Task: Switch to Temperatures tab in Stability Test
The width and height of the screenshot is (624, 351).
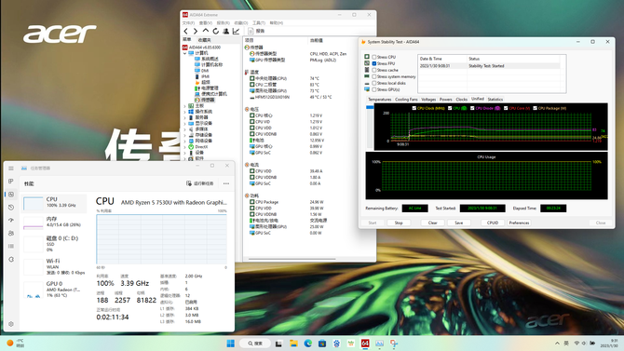Action: 379,99
